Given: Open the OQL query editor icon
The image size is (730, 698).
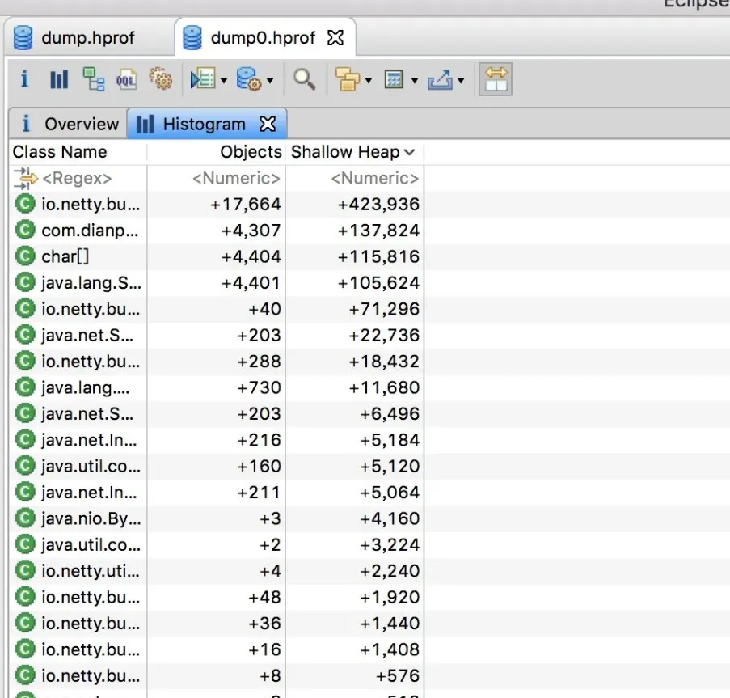Looking at the screenshot, I should coord(127,79).
